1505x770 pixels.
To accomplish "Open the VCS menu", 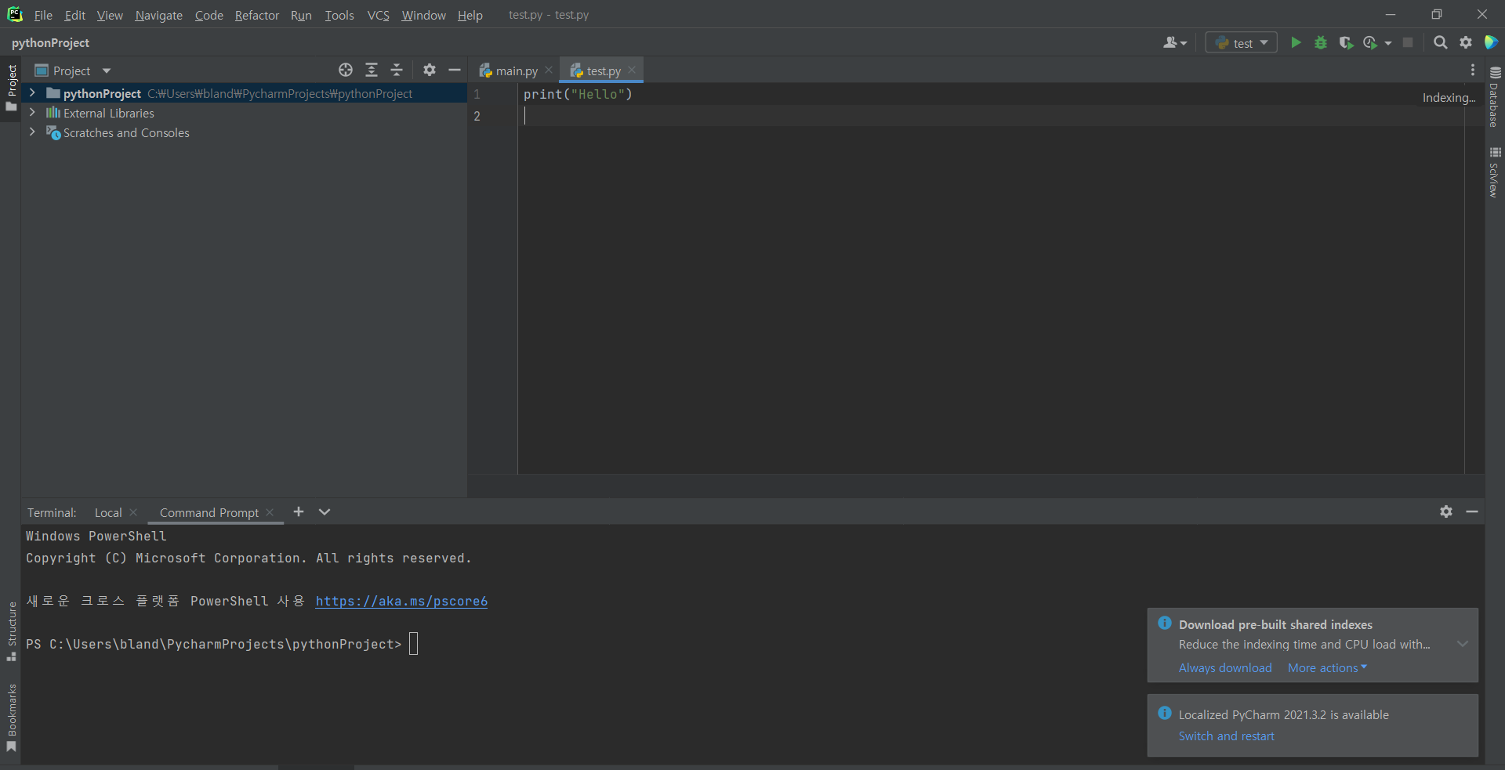I will pyautogui.click(x=379, y=15).
